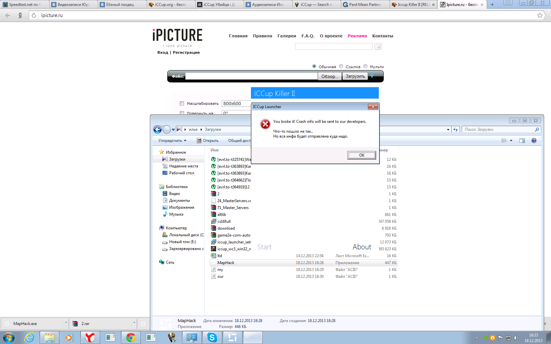
Task: Open the F.A.Q. menu item
Action: coord(308,36)
